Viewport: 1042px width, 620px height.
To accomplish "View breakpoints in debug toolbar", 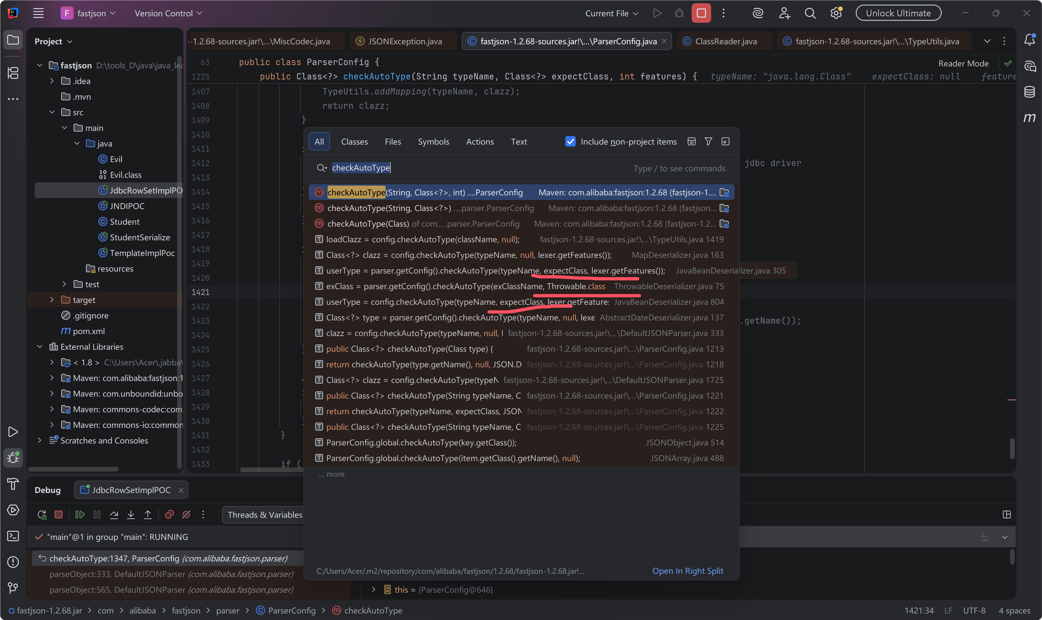I will [169, 515].
